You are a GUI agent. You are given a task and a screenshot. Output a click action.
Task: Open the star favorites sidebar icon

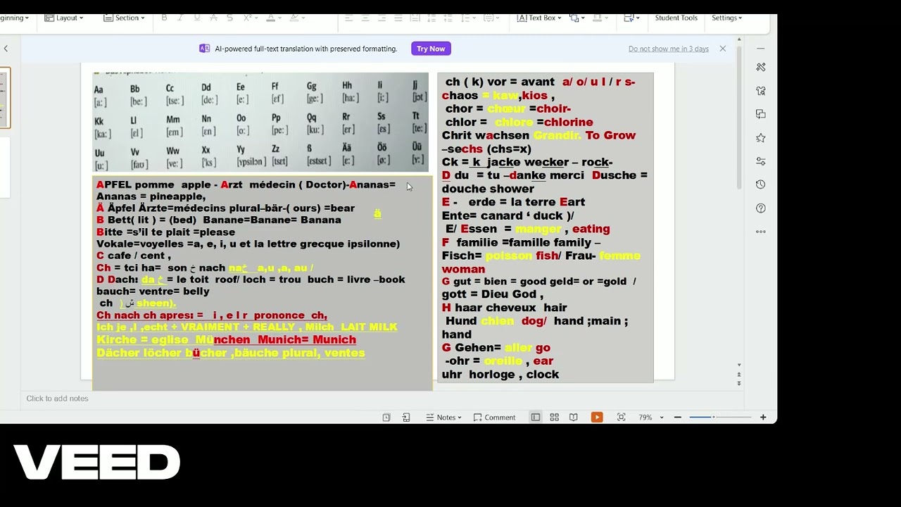pos(761,138)
